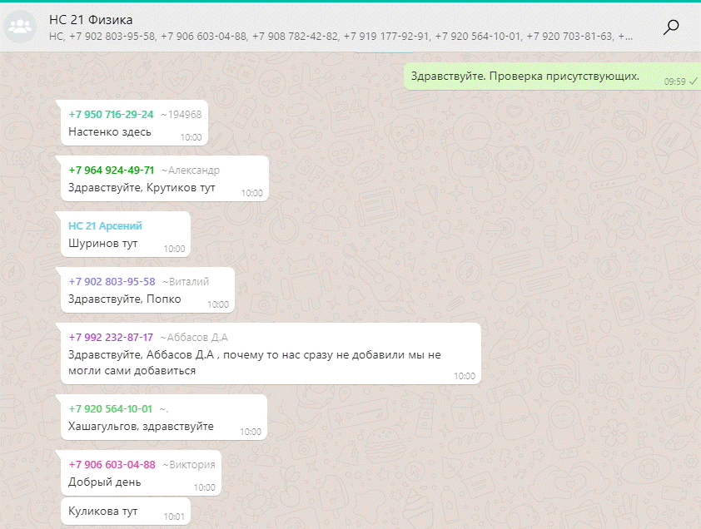Click the nickname '~Виталий'
701x529 pixels.
pos(186,282)
